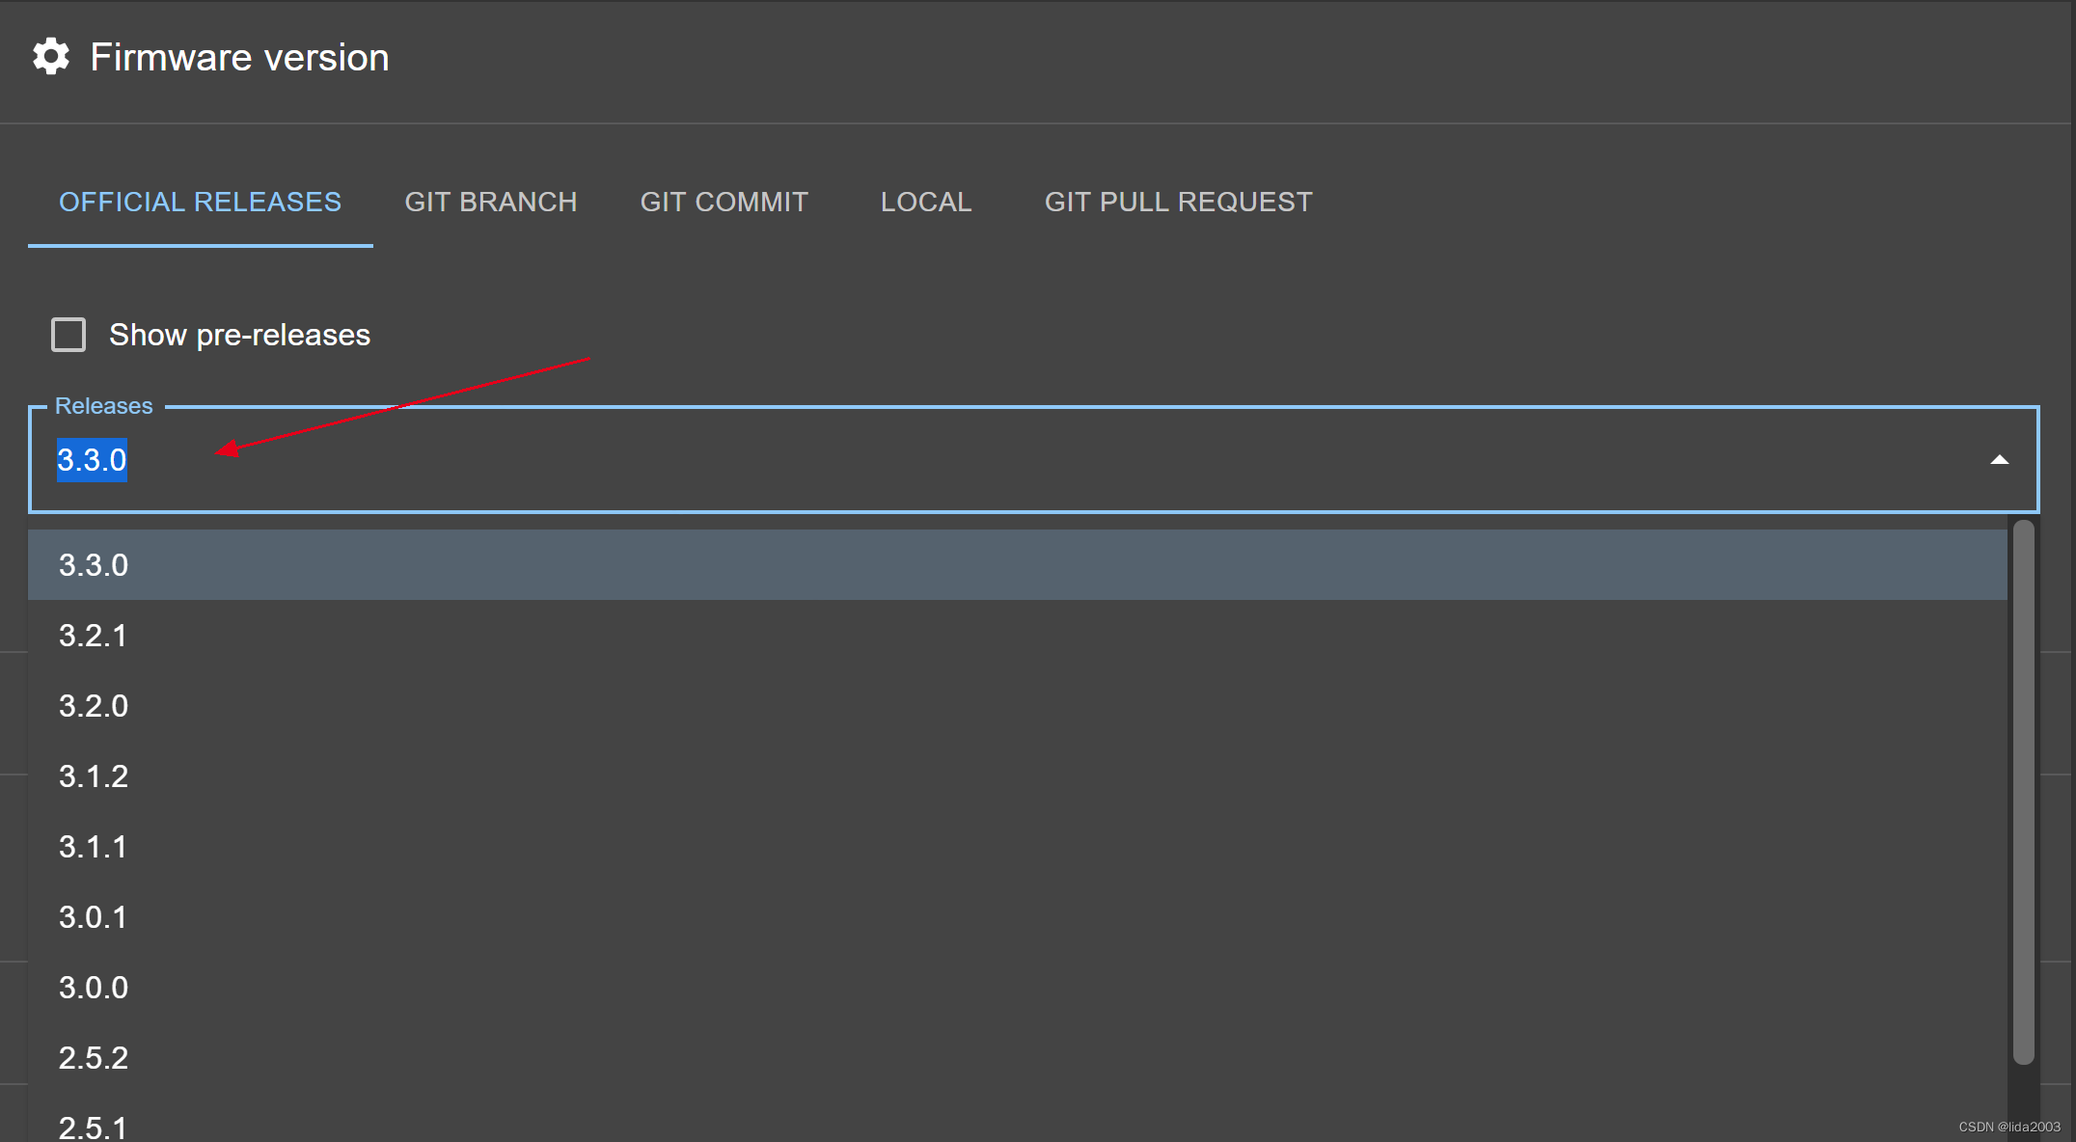Select release 2.5.1 at the bottom
The height and width of the screenshot is (1142, 2076).
[94, 1126]
